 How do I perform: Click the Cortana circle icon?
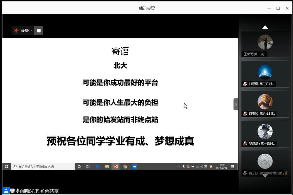click(79, 167)
